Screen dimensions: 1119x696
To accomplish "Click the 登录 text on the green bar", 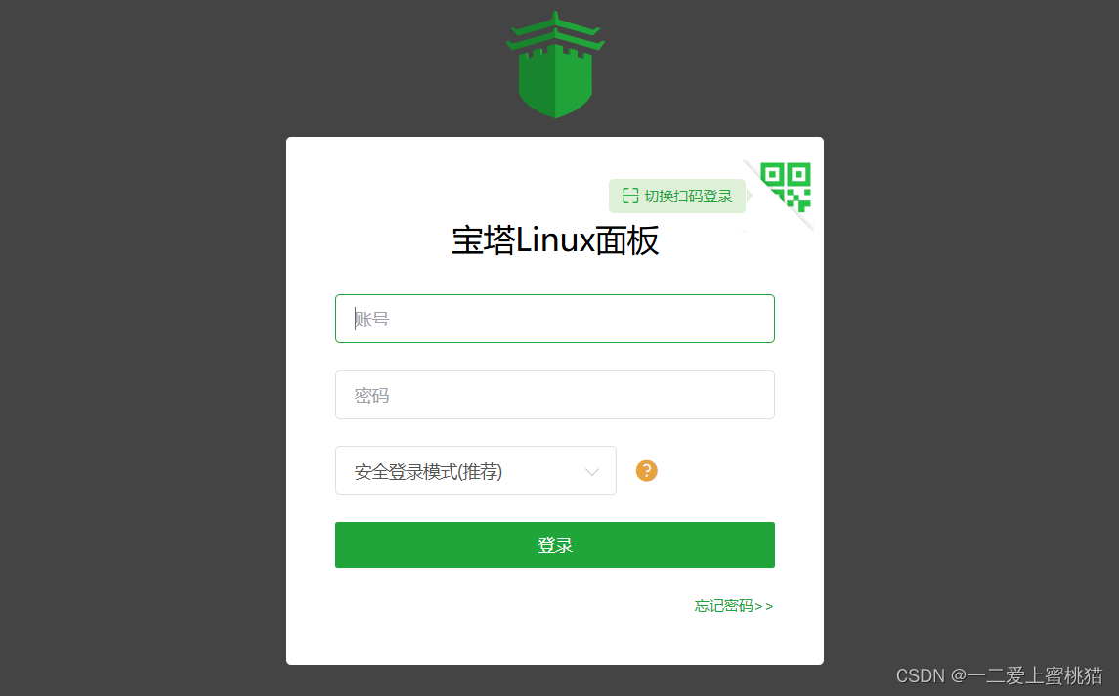I will click(x=555, y=545).
